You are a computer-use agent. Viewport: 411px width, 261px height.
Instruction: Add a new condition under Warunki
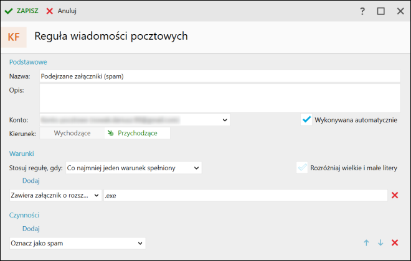click(x=31, y=181)
